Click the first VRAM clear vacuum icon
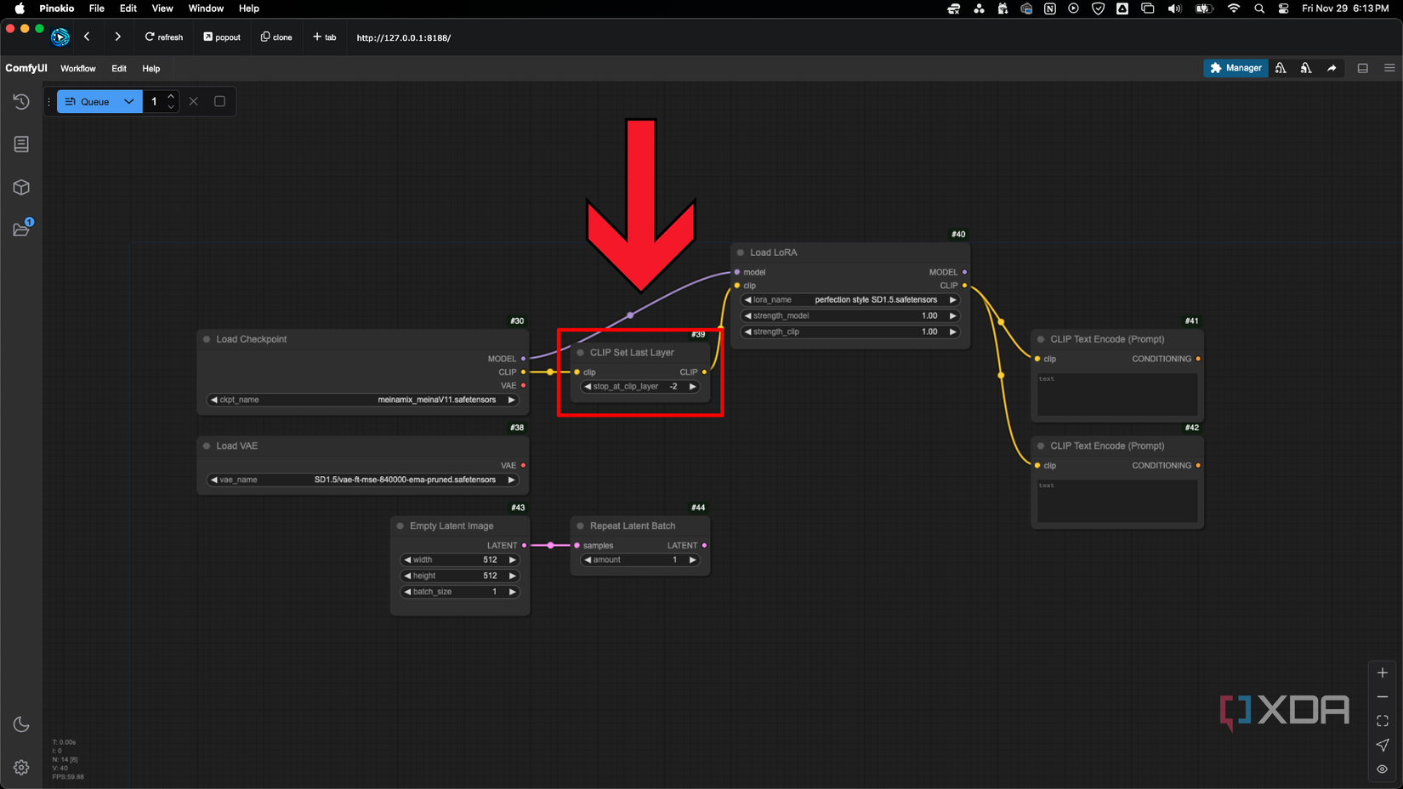The width and height of the screenshot is (1403, 789). [1281, 68]
